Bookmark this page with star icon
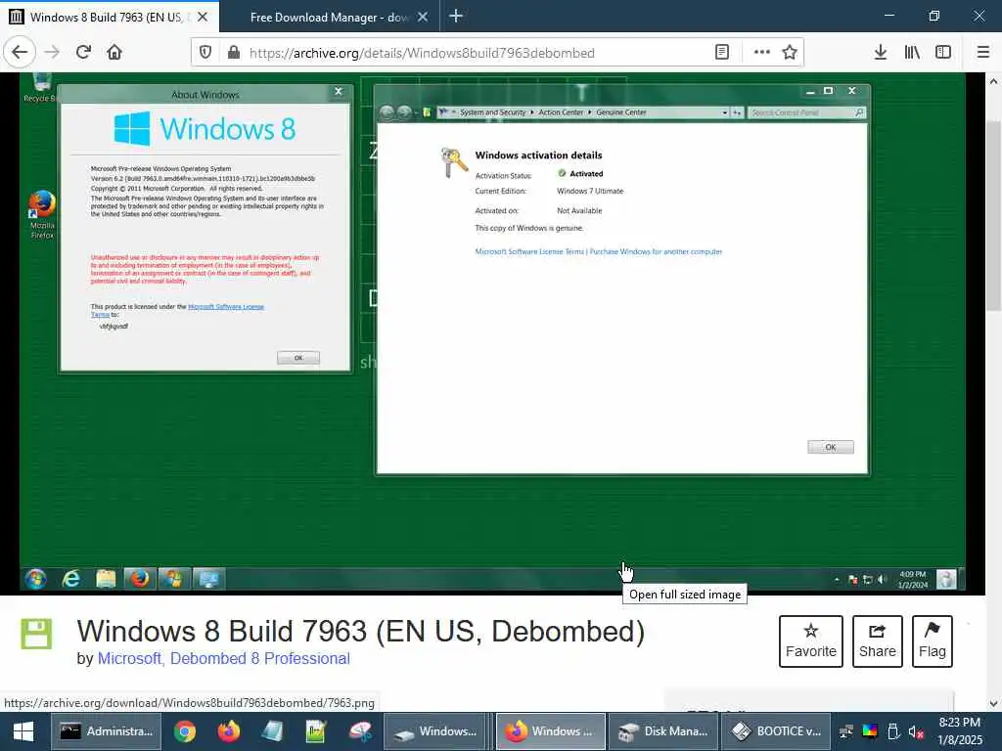1002x751 pixels. pos(790,53)
